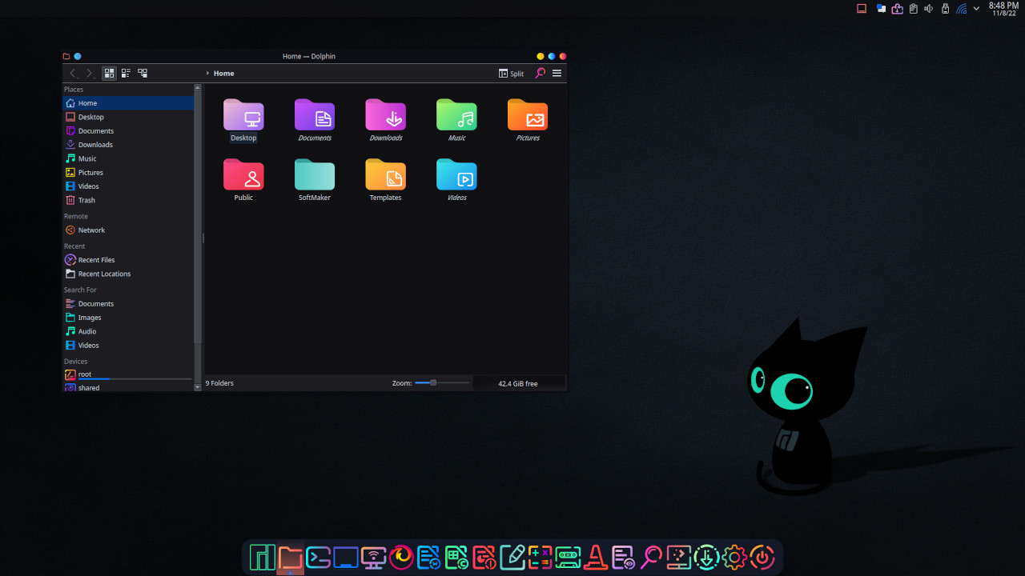This screenshot has width=1025, height=576.
Task: Click the Split view button
Action: (511, 74)
